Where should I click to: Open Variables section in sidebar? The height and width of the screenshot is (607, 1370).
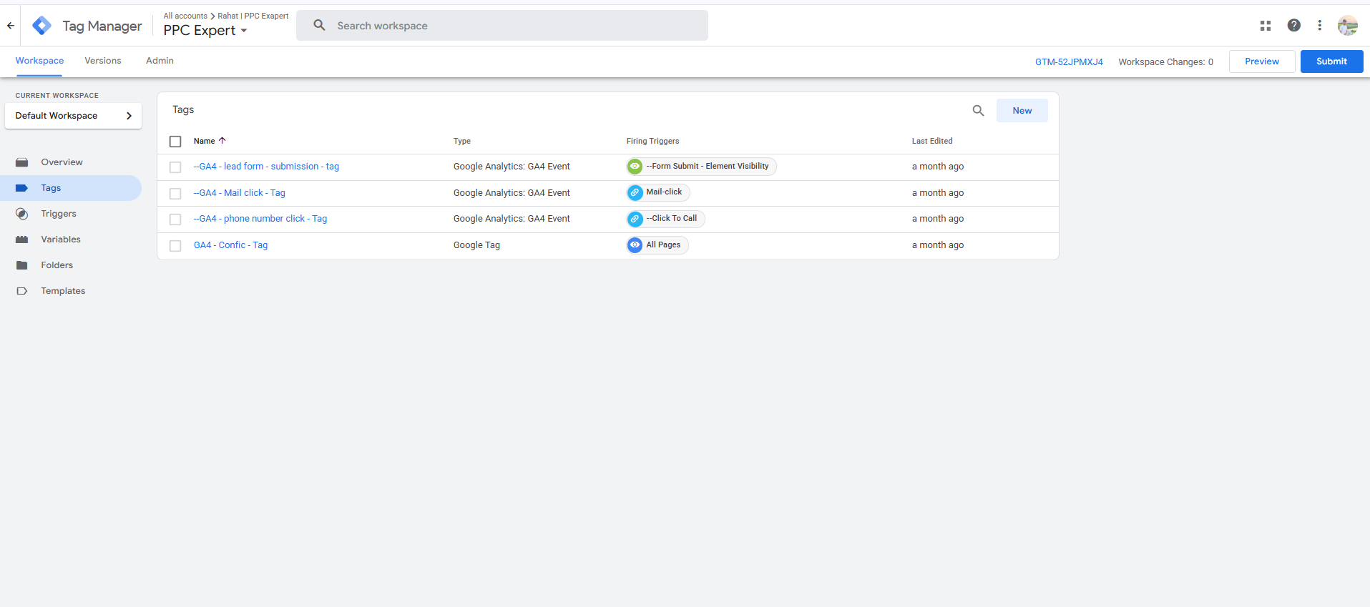61,240
